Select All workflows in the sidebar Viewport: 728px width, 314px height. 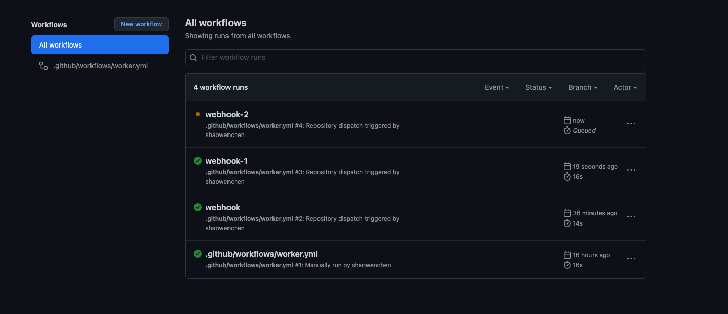coord(100,45)
